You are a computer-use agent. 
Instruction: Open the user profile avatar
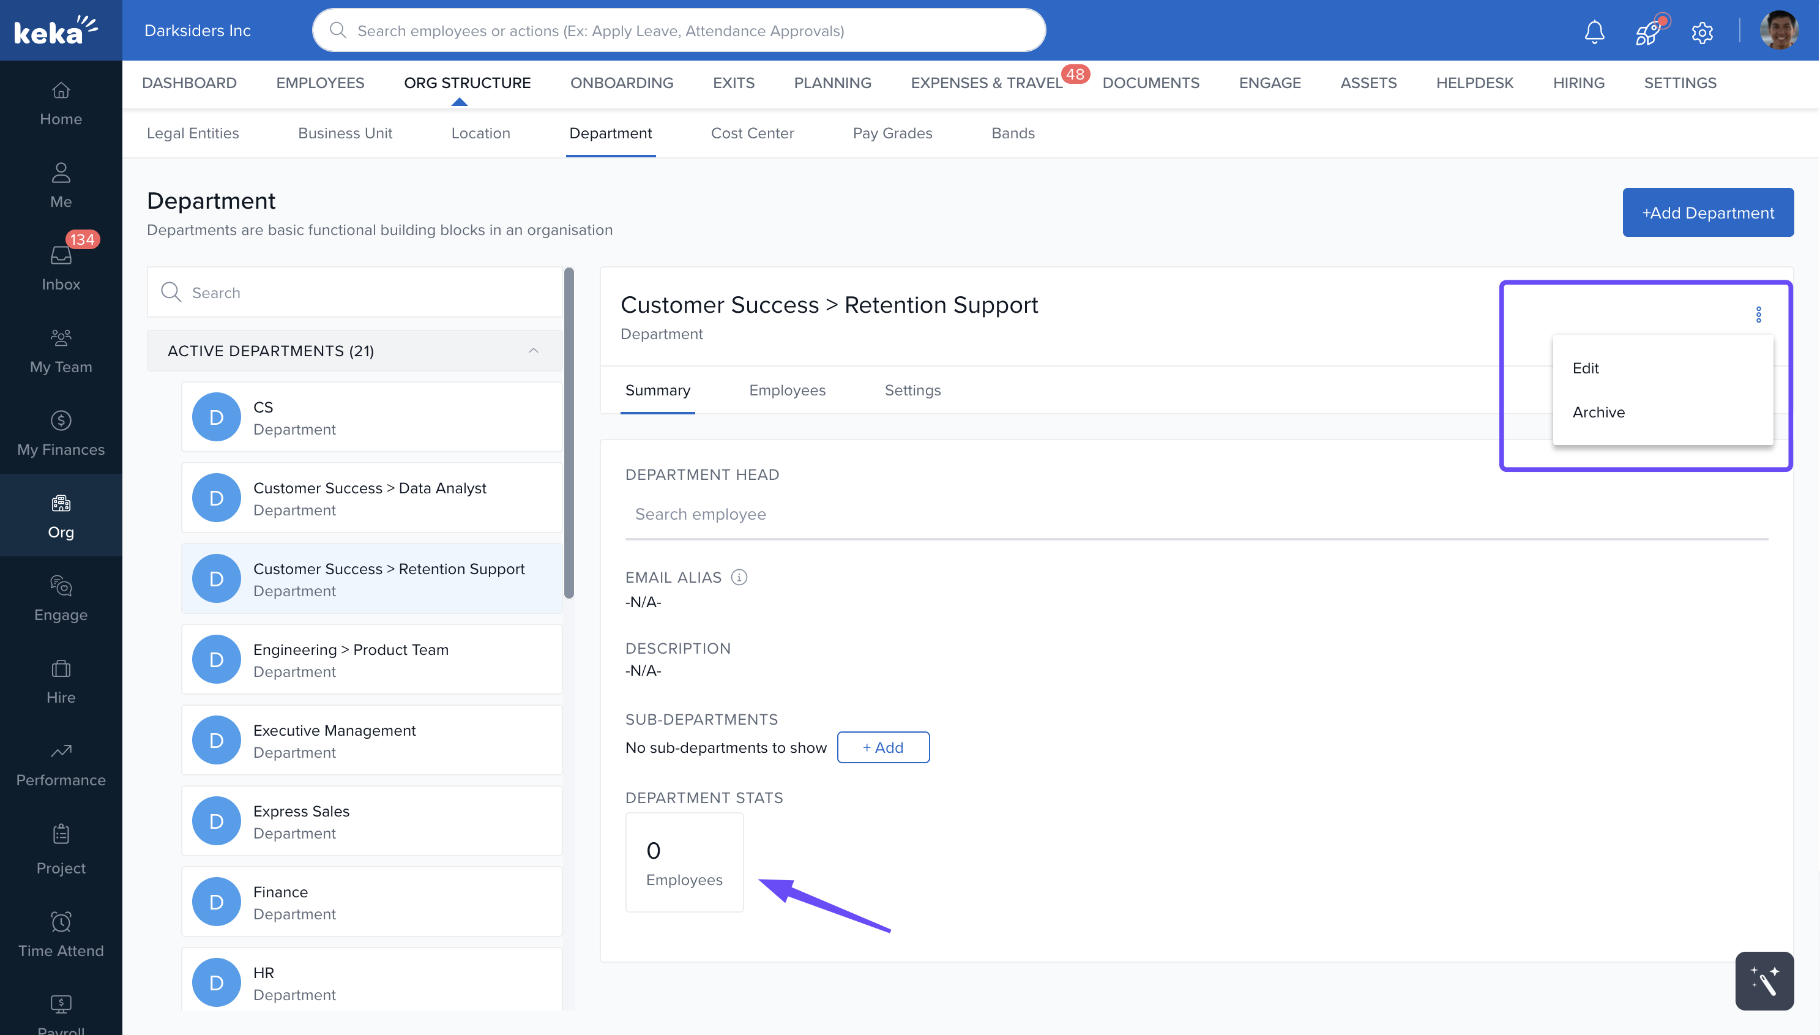(x=1779, y=31)
